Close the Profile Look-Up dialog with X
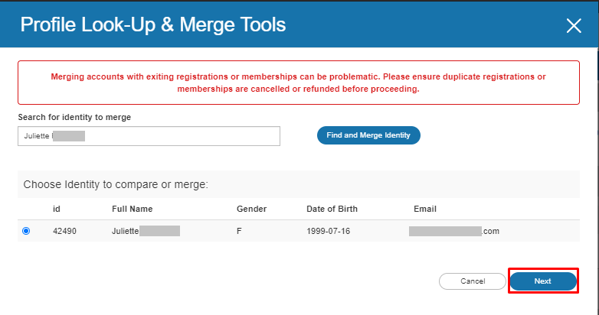The width and height of the screenshot is (599, 315). (x=574, y=26)
